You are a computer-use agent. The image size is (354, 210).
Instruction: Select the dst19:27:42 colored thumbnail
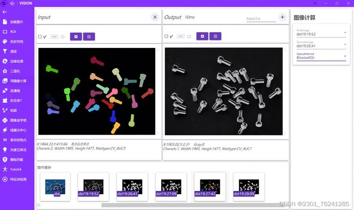pos(210,187)
